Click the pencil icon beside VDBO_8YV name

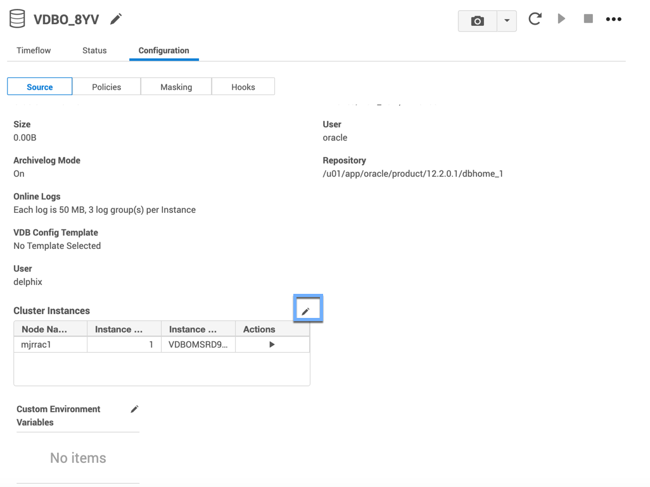click(116, 20)
